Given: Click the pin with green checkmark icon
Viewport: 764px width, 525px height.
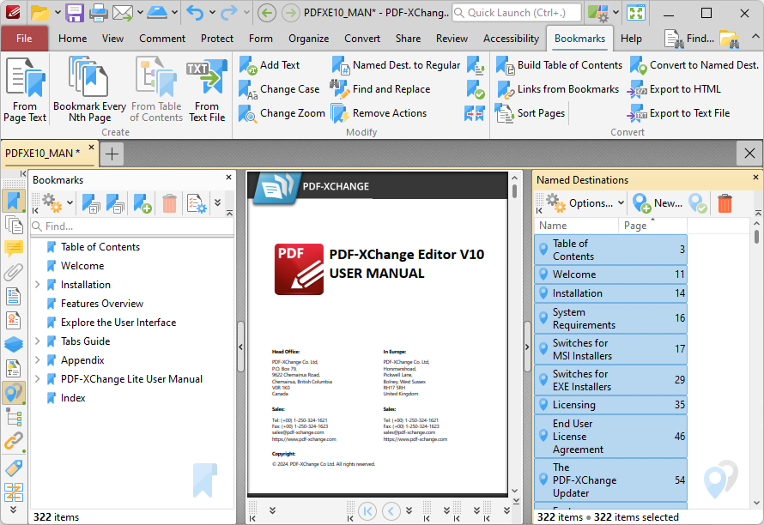Looking at the screenshot, I should pos(698,203).
